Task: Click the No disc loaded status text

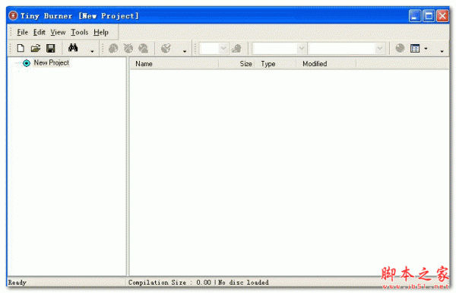Action: [243, 282]
